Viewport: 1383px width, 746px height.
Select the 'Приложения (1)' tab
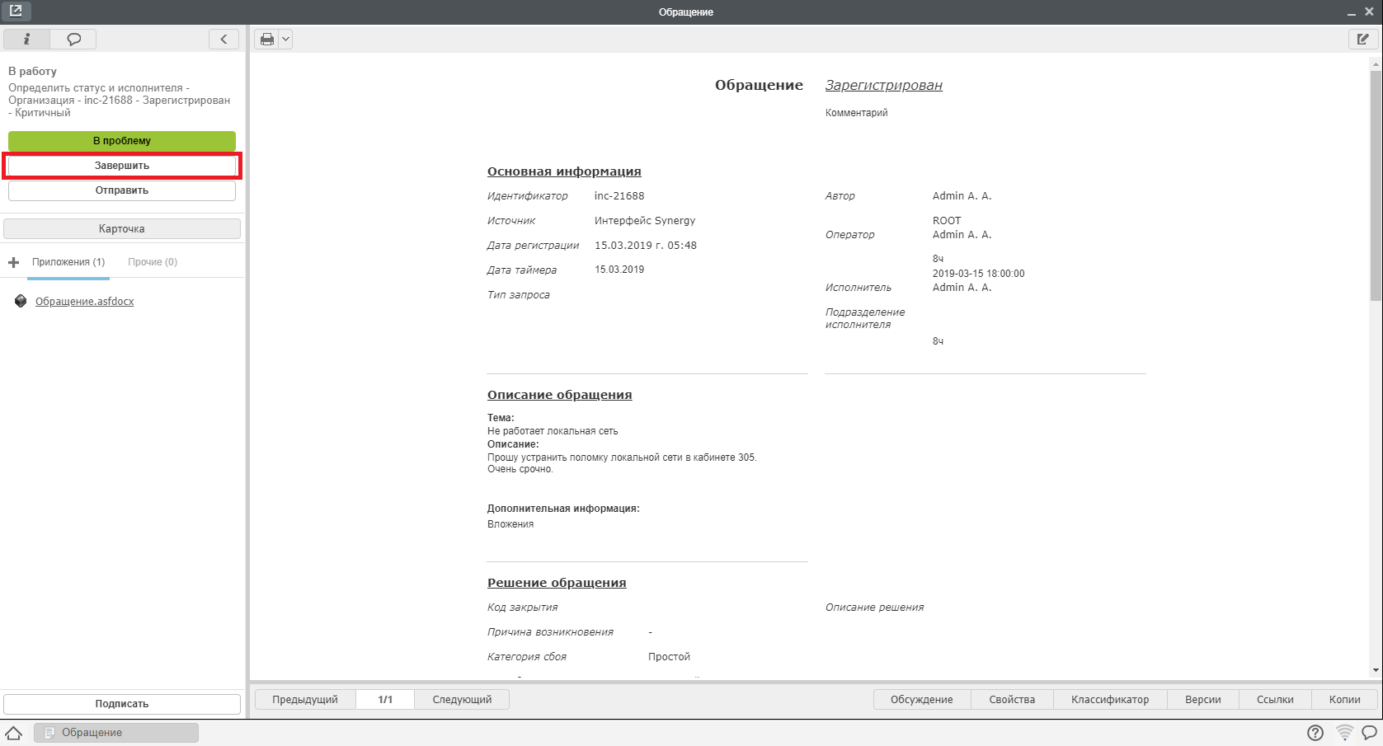tap(68, 262)
